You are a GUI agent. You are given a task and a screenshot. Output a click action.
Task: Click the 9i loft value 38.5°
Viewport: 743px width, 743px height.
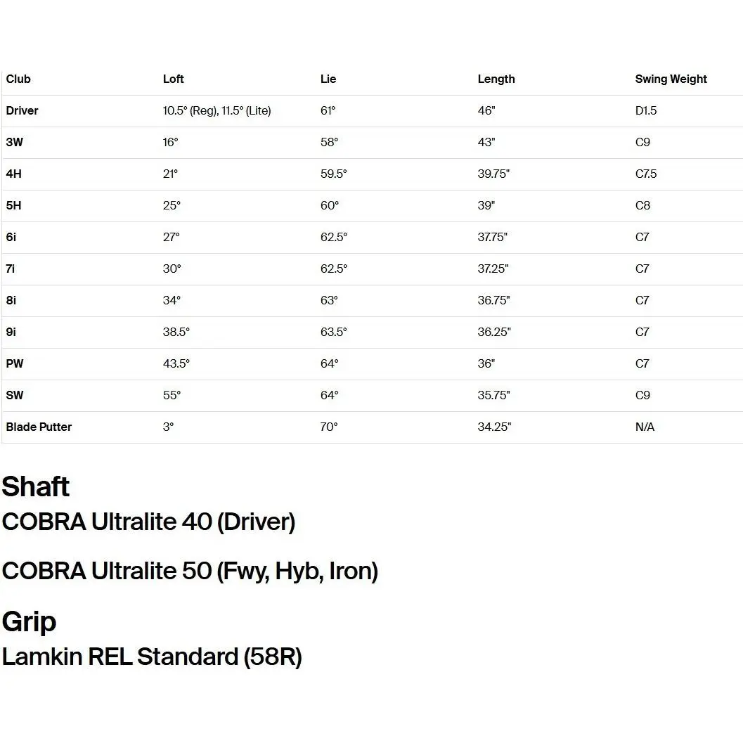(x=176, y=332)
